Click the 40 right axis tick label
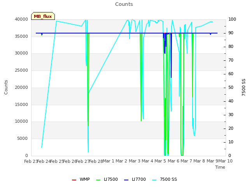The height and width of the screenshot is (187, 249). pos(231,101)
